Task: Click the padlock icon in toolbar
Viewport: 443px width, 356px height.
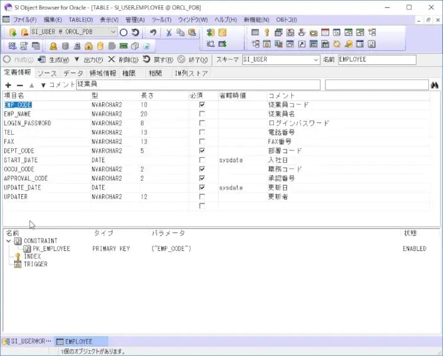Action: coord(88,45)
